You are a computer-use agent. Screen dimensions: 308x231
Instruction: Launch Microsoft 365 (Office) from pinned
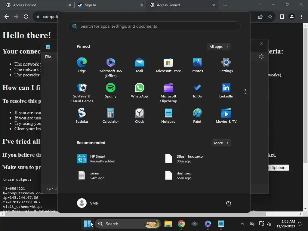click(x=111, y=67)
